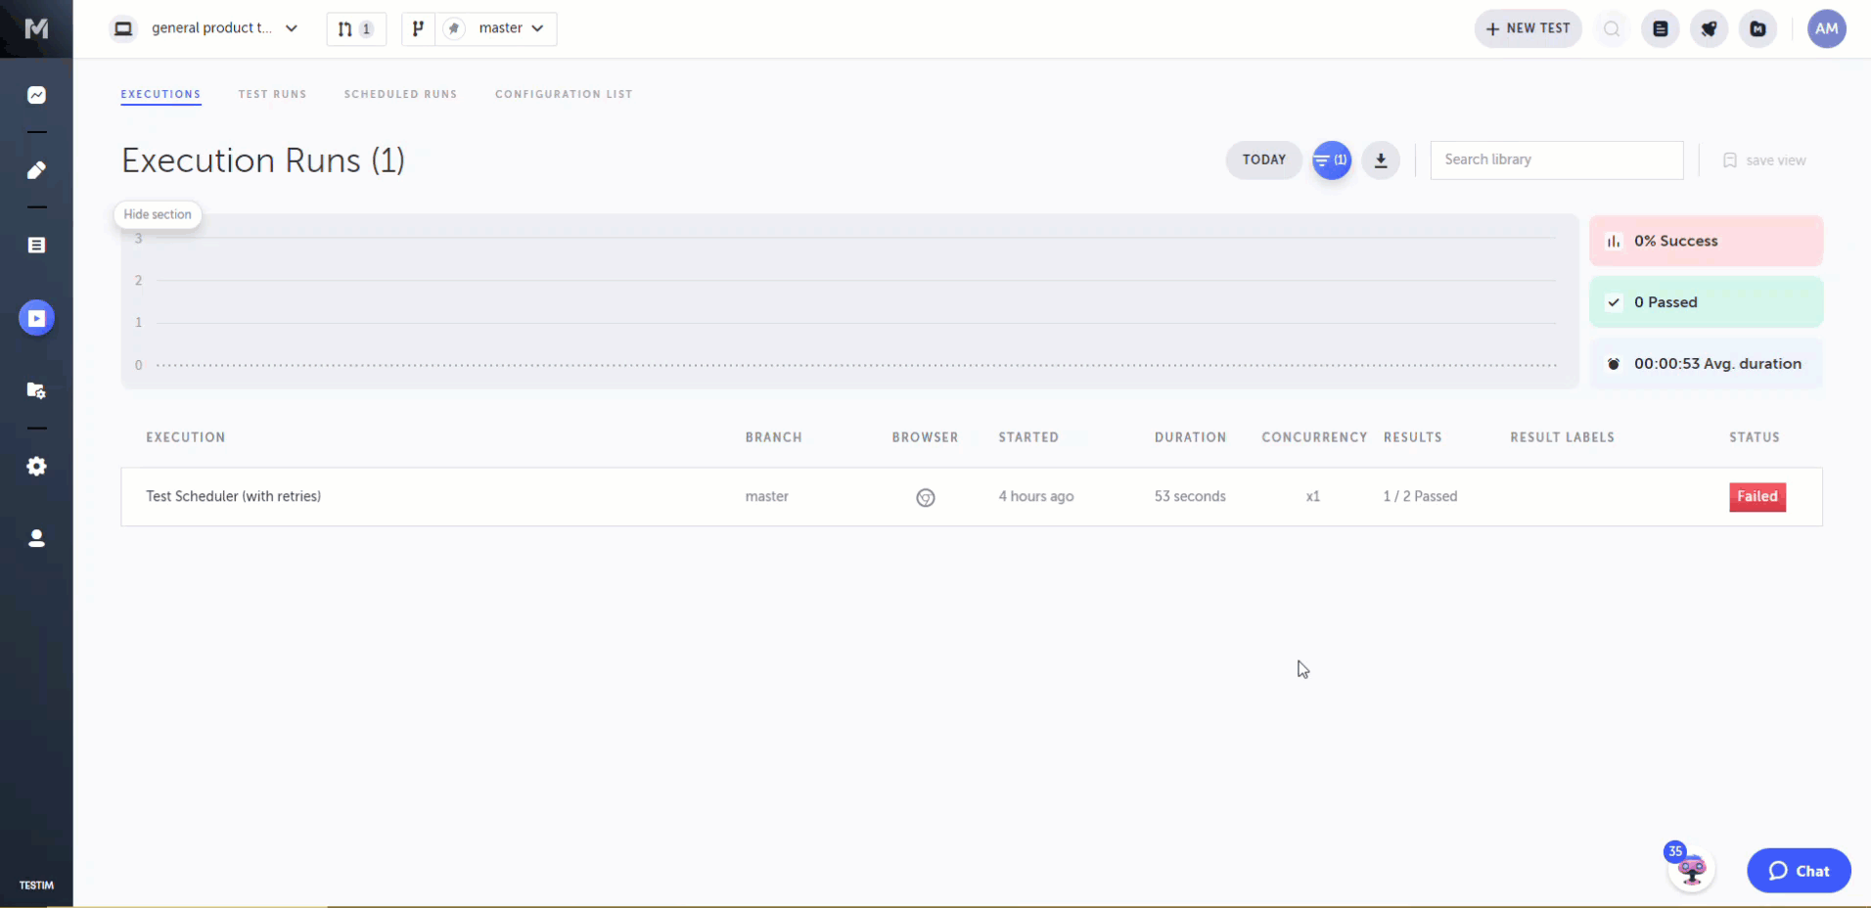Open the AM user avatar menu
Screen dimensions: 1871x908
pos(1826,28)
